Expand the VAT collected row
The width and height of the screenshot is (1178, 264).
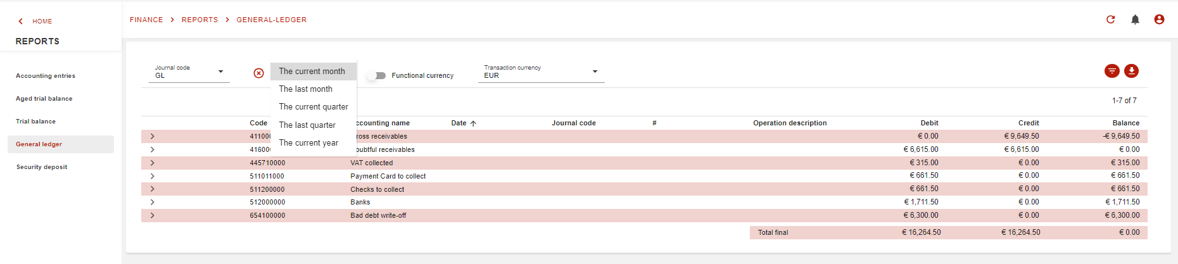point(153,163)
